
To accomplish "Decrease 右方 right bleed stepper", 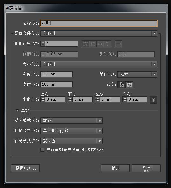I will [125, 101].
